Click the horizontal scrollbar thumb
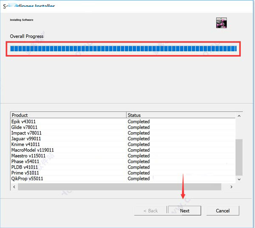 coord(119,187)
